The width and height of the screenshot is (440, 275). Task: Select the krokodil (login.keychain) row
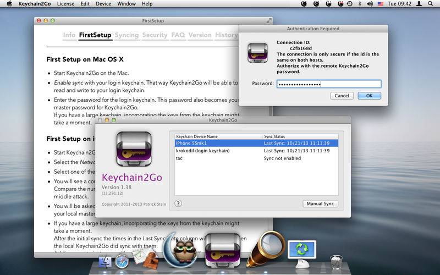tap(256, 151)
